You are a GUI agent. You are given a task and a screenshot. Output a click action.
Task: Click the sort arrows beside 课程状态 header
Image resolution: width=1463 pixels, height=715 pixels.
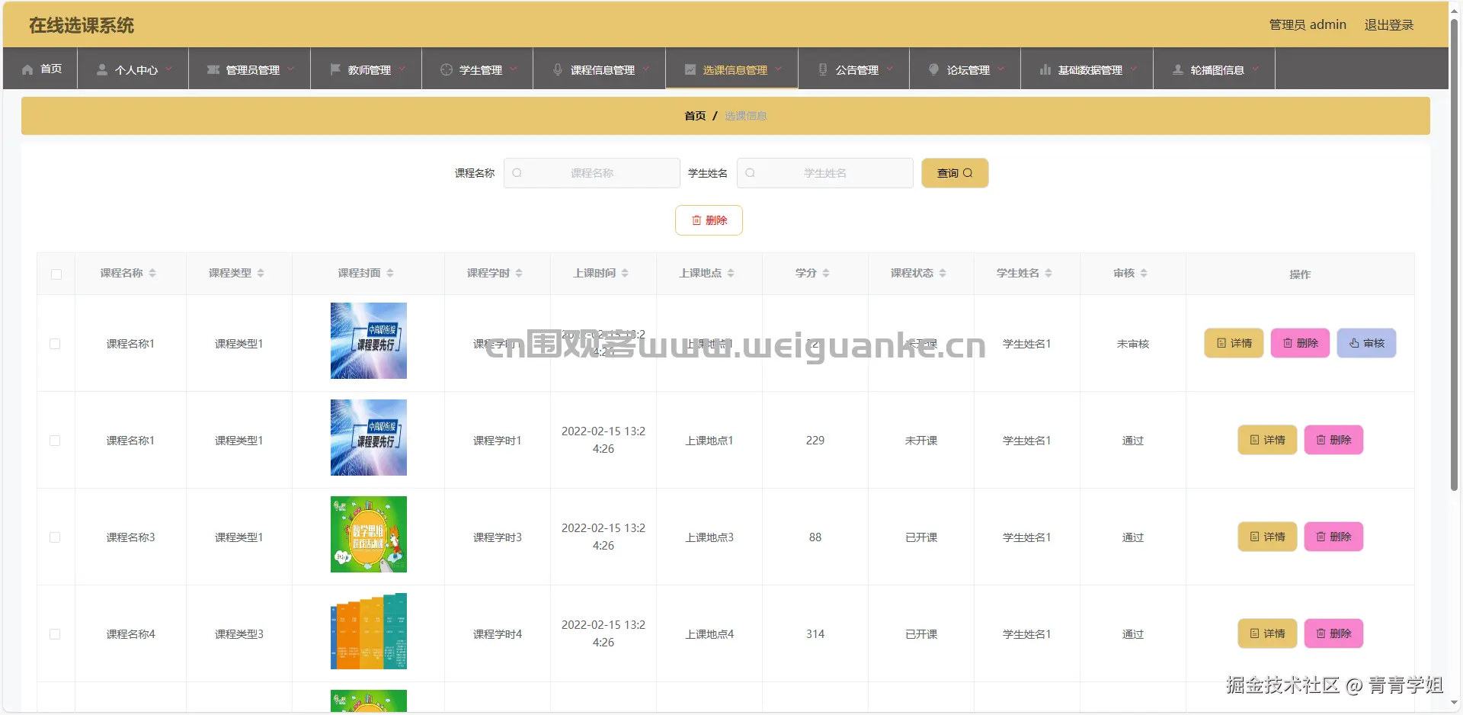943,273
